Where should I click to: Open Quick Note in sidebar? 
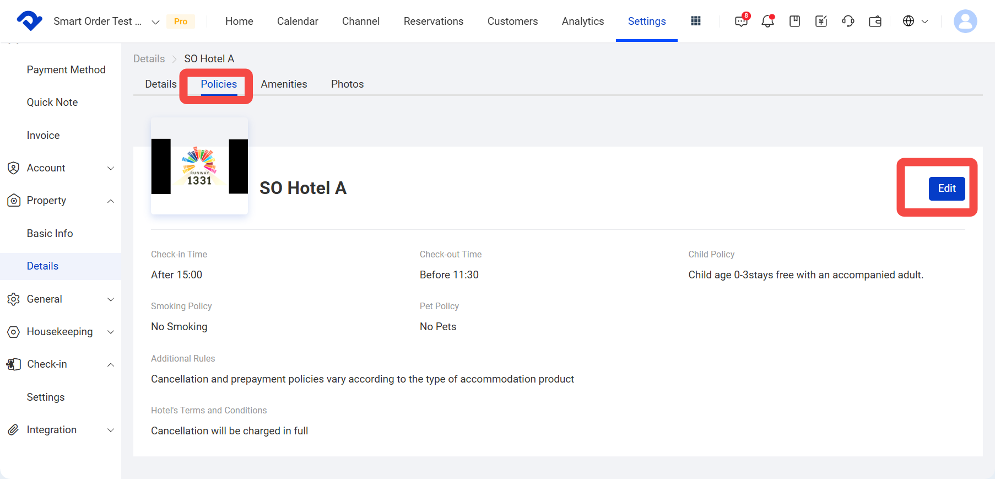click(x=52, y=102)
